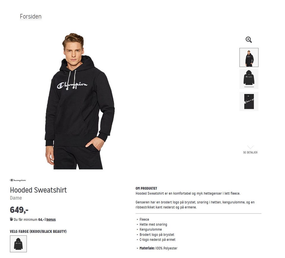Viewport: 285px width, 258px height.
Task: Click the OM PRODUKTET heading
Action: [x=146, y=188]
